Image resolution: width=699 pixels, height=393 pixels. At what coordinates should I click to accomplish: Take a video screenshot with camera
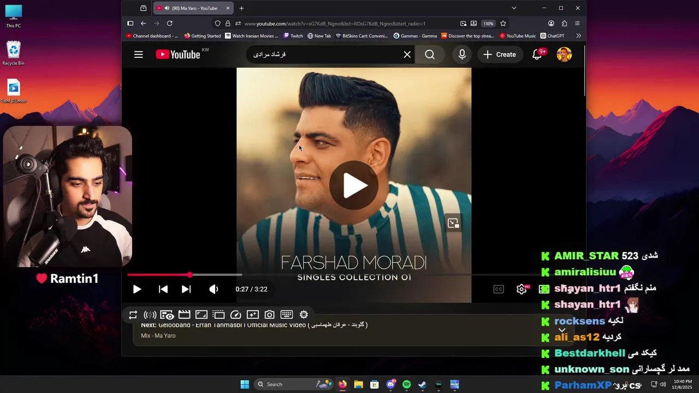tap(269, 314)
